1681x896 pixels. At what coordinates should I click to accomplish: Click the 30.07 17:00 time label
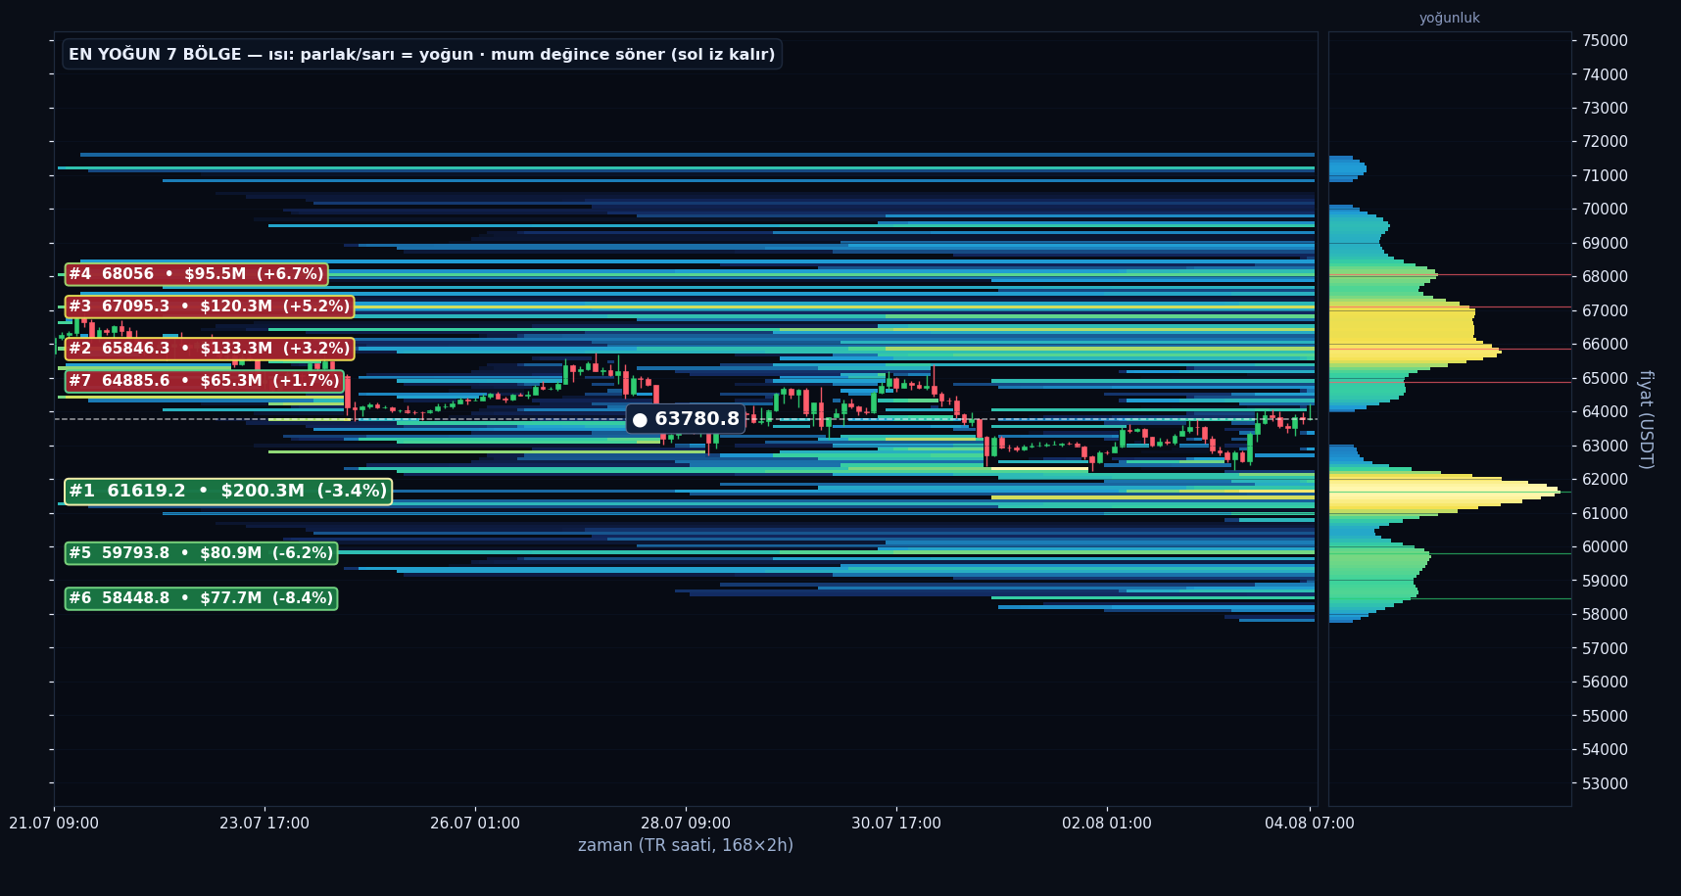(896, 824)
